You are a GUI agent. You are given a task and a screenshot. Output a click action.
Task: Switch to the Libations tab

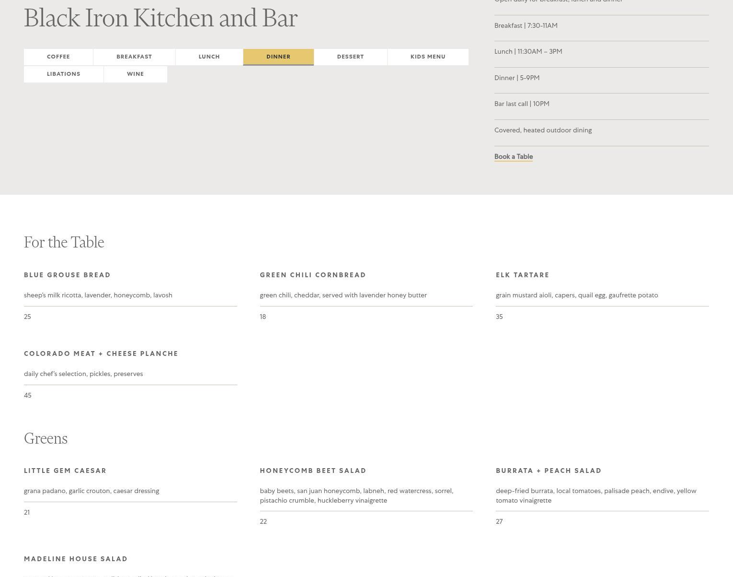point(64,74)
